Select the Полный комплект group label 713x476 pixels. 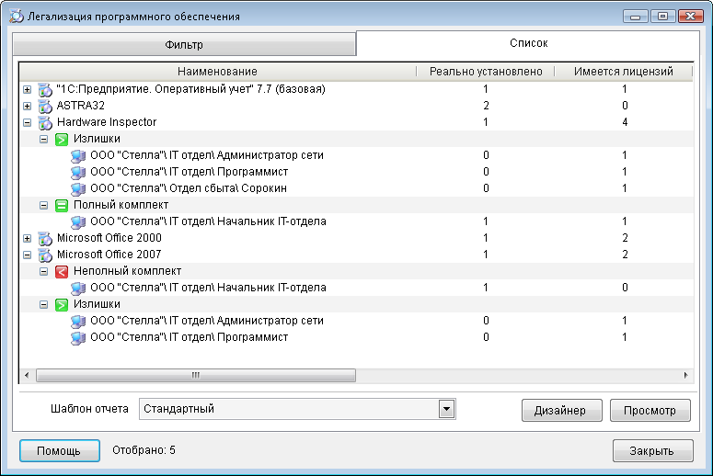[121, 205]
